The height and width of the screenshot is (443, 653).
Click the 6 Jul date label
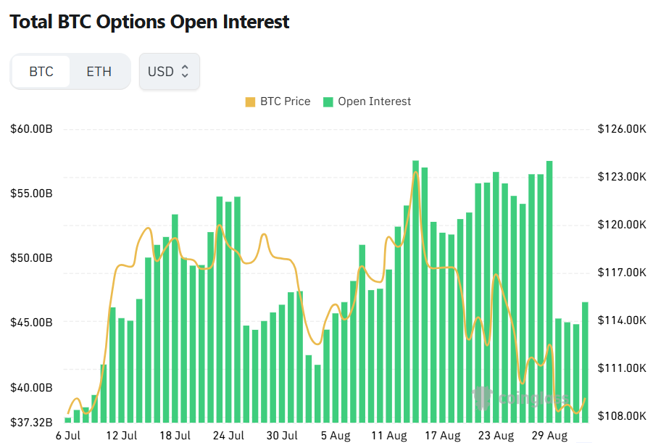68,436
